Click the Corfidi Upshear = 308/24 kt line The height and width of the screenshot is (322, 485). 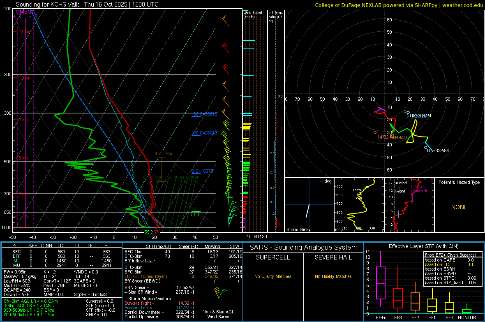[x=159, y=316]
